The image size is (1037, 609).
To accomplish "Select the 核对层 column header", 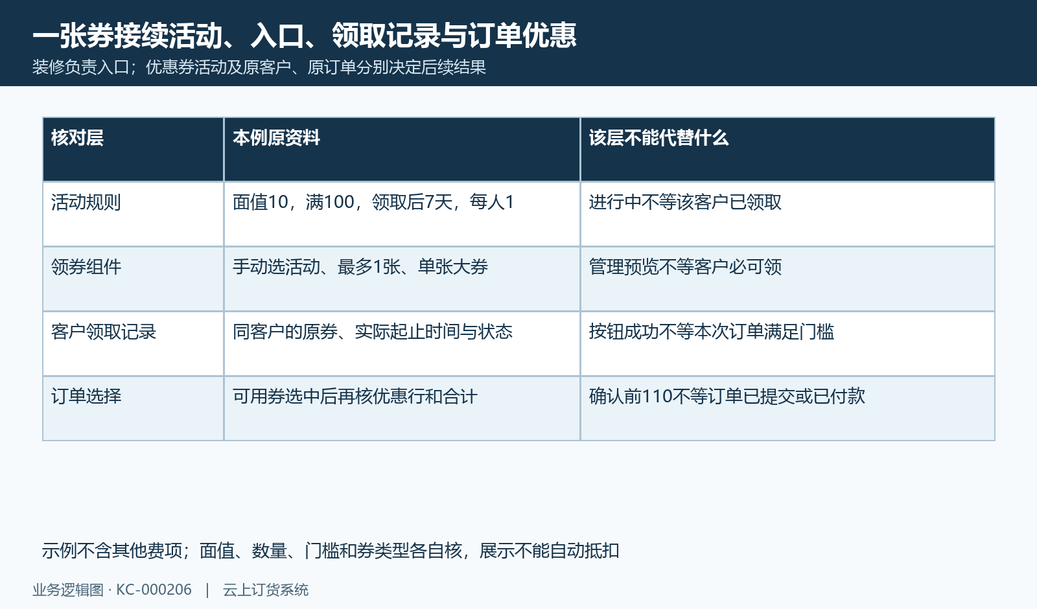I will tap(134, 150).
